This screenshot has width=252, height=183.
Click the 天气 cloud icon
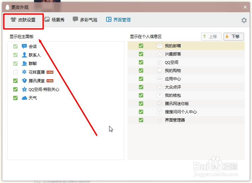point(24,98)
